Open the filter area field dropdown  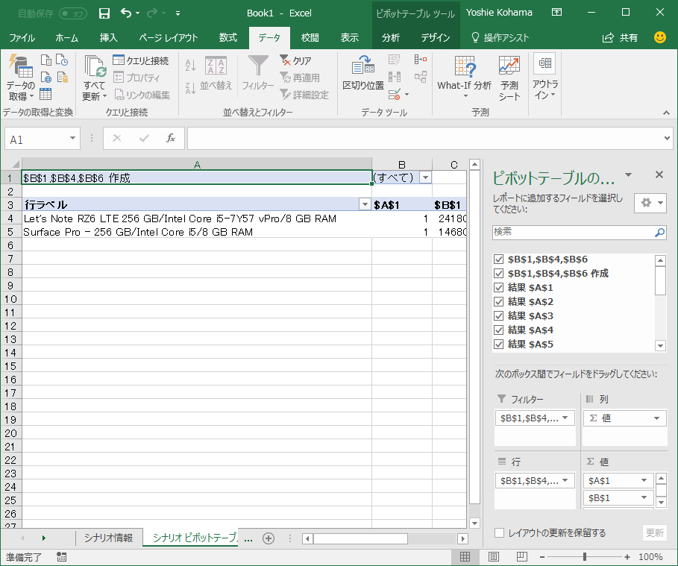[x=565, y=418]
